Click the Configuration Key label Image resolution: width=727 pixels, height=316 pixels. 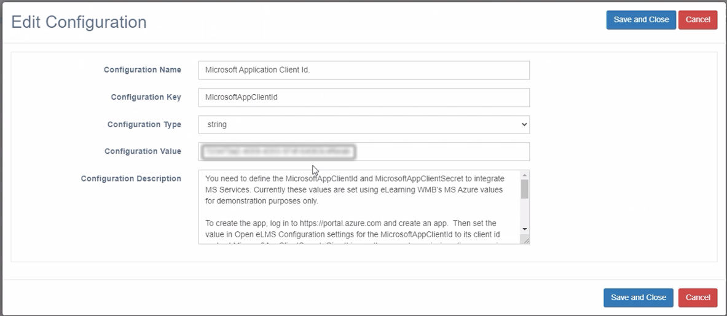(146, 98)
